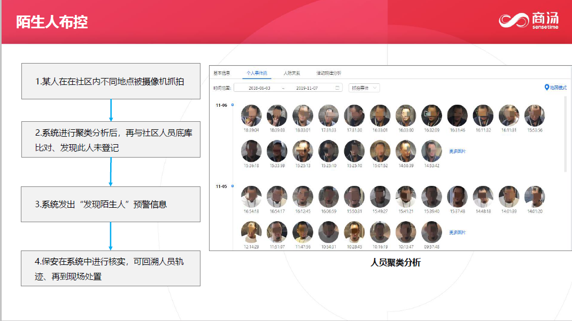Click the step 2 box about 聚类分析

click(111, 139)
